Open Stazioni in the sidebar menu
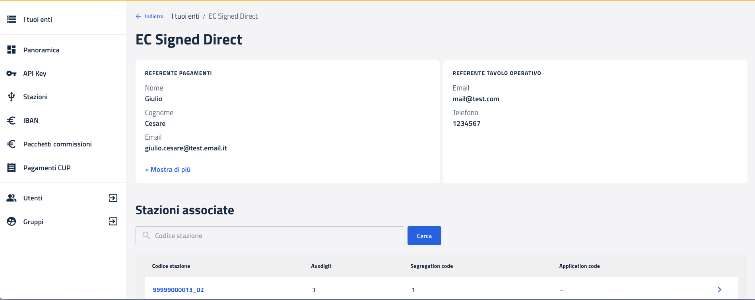Screen dimensions: 755x300 click(x=35, y=97)
